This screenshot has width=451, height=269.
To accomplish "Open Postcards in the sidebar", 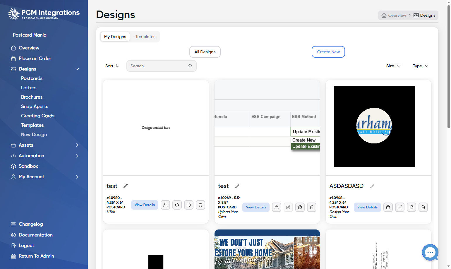I will [32, 78].
